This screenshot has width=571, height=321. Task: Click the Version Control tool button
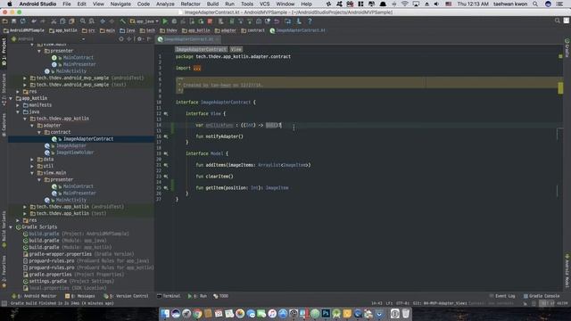pos(126,296)
